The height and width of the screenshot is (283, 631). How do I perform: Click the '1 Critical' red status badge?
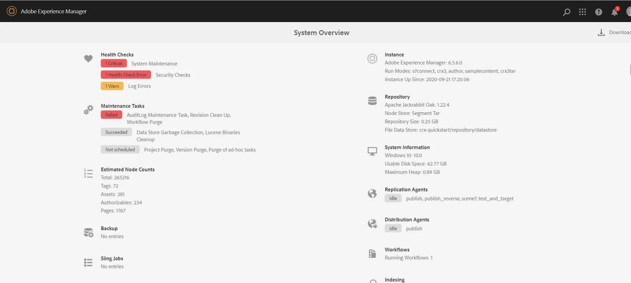pyautogui.click(x=114, y=63)
